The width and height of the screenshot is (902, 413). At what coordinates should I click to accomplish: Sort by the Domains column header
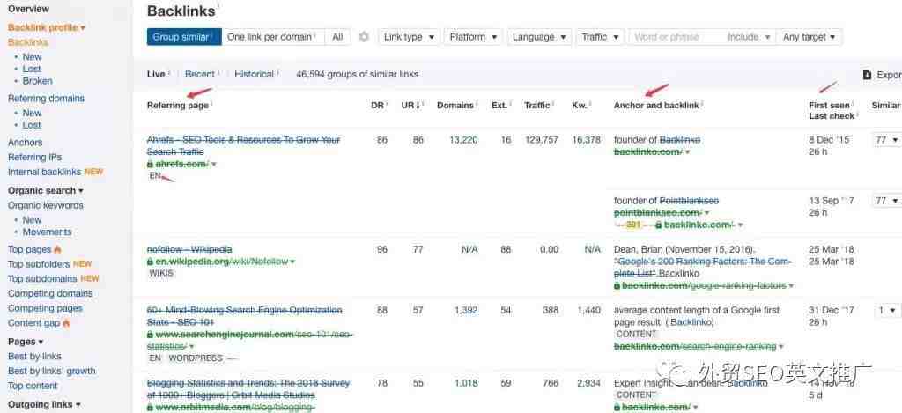point(455,106)
